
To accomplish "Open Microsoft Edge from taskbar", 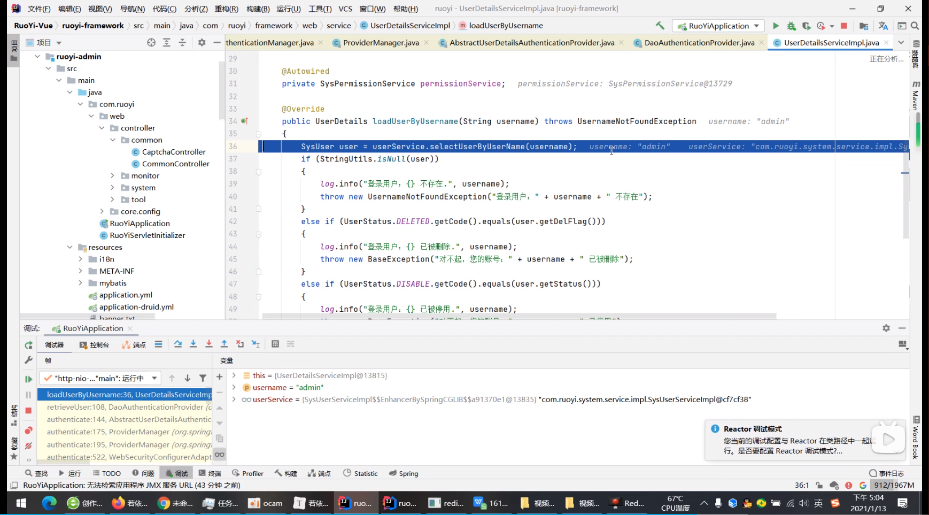I will [x=49, y=503].
